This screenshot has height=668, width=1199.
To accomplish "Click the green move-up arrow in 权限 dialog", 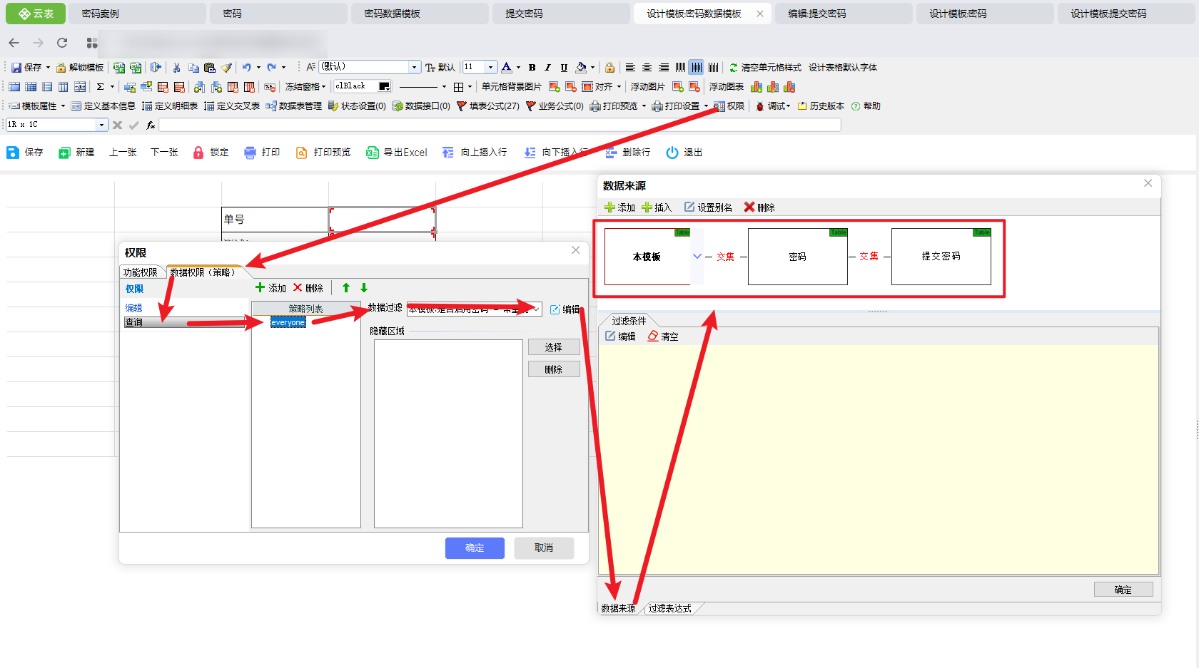I will point(346,288).
